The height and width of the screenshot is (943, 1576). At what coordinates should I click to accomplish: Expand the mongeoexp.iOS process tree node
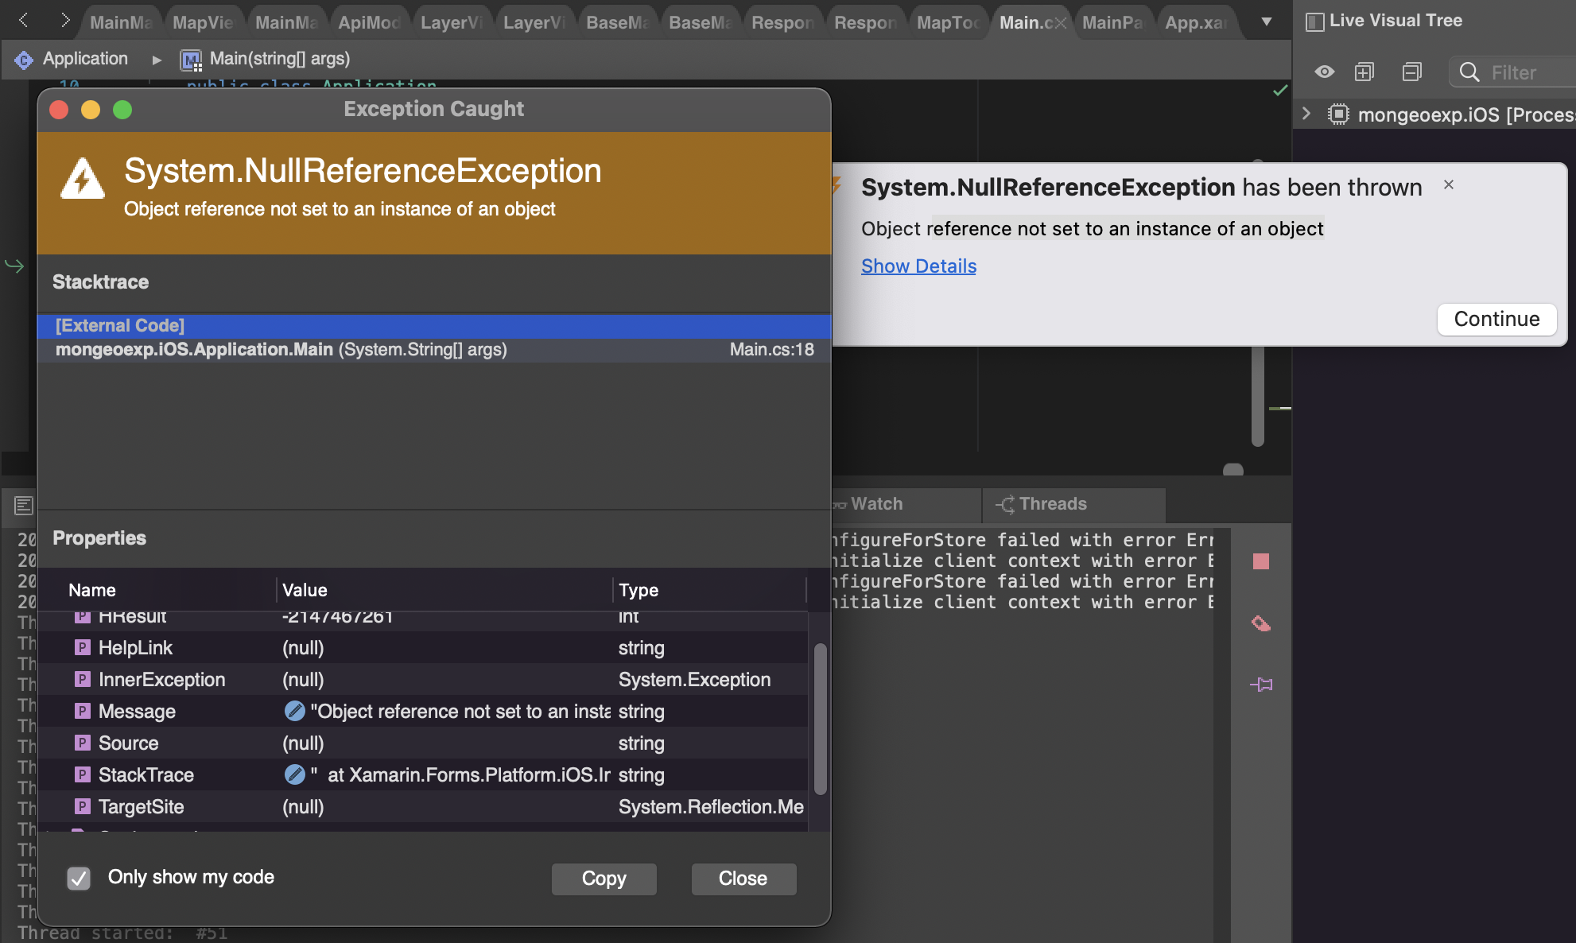click(x=1305, y=114)
